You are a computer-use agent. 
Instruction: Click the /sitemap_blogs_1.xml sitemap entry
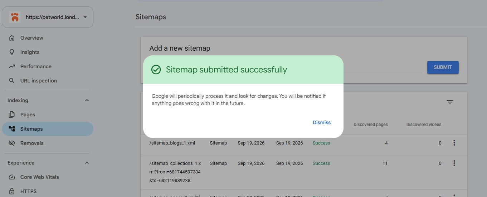coord(172,143)
